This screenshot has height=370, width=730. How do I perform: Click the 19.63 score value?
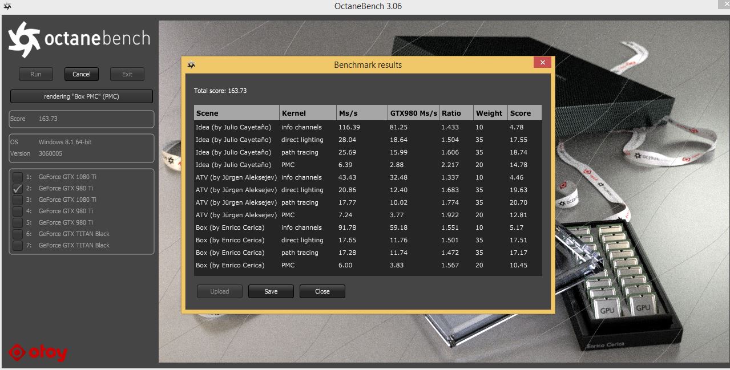tap(519, 190)
